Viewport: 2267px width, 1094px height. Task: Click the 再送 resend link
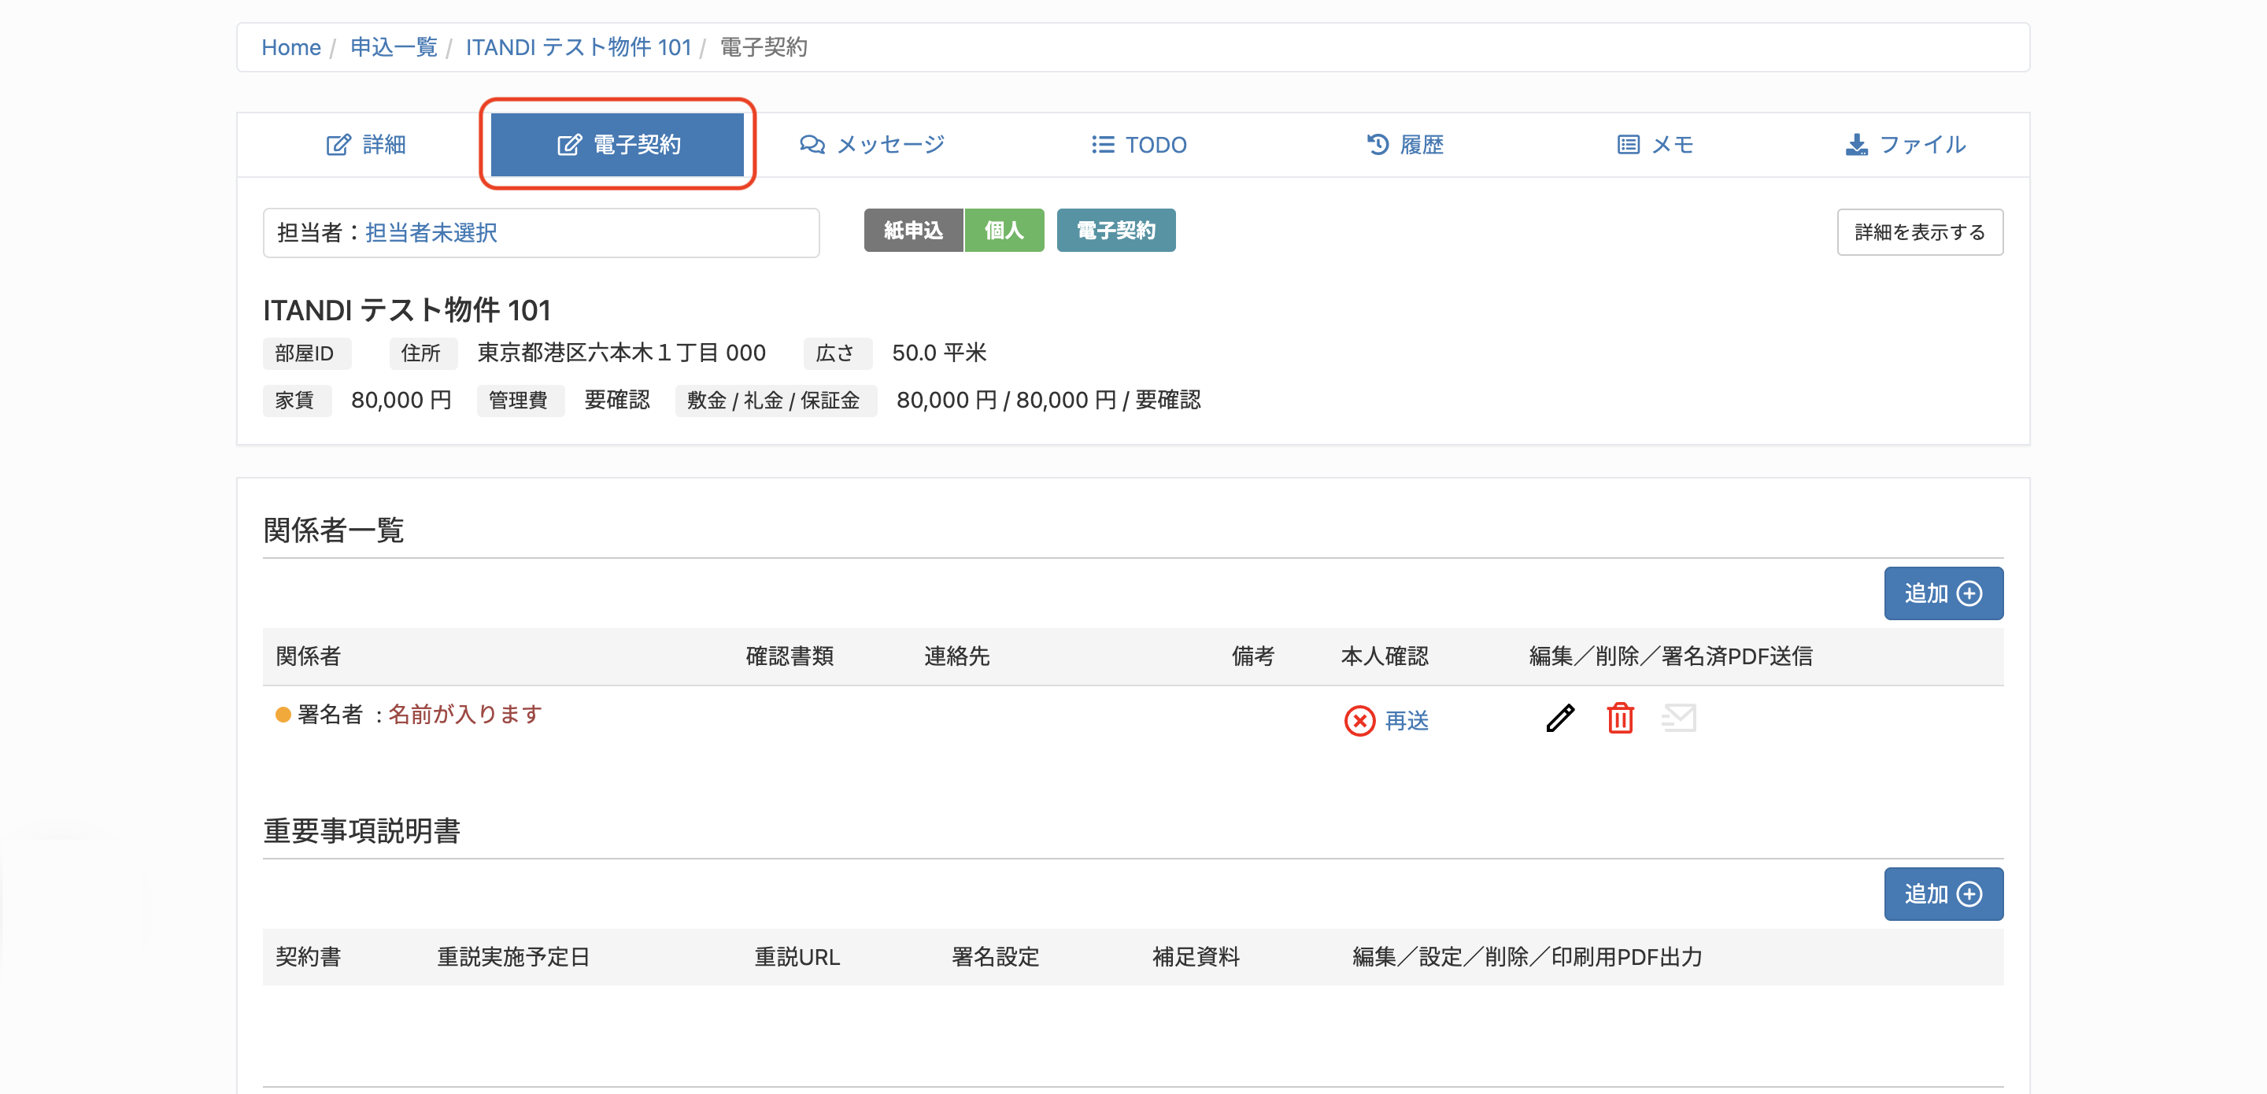pyautogui.click(x=1407, y=721)
